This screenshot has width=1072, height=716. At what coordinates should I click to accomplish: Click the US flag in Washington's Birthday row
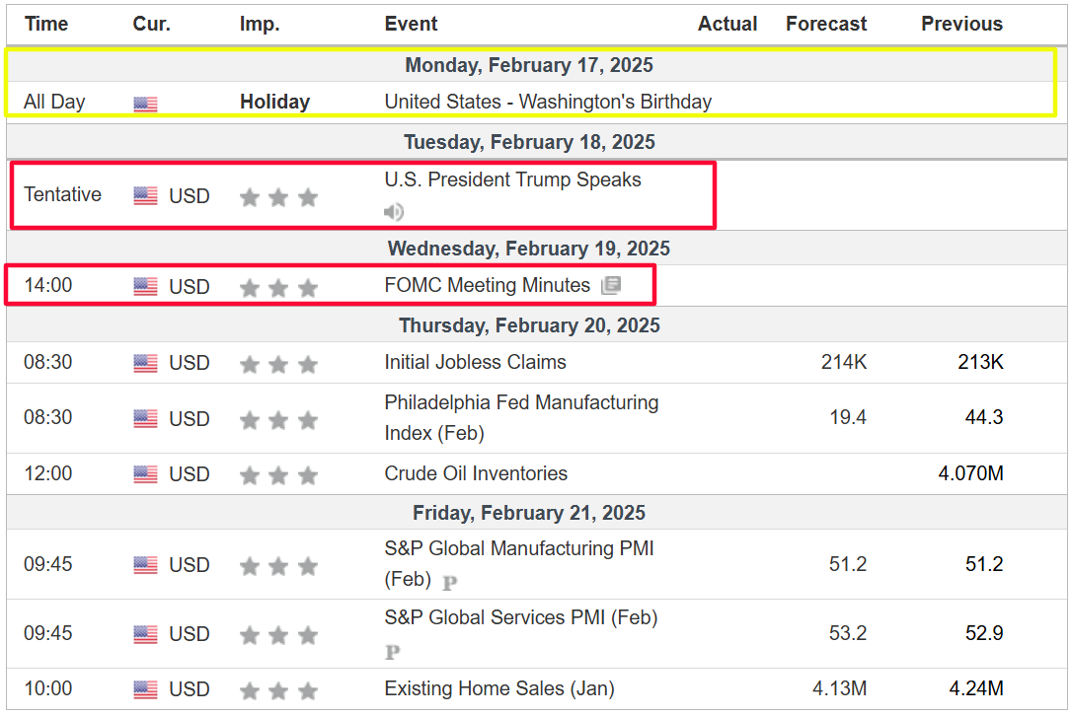(x=145, y=104)
